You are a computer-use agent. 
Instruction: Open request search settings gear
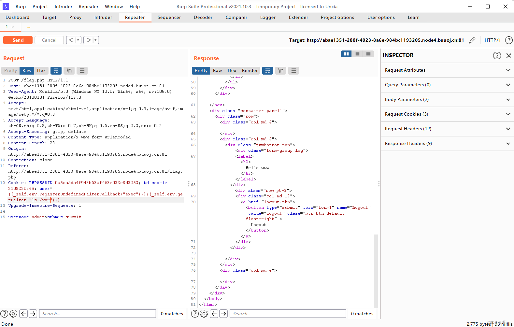[x=13, y=314]
